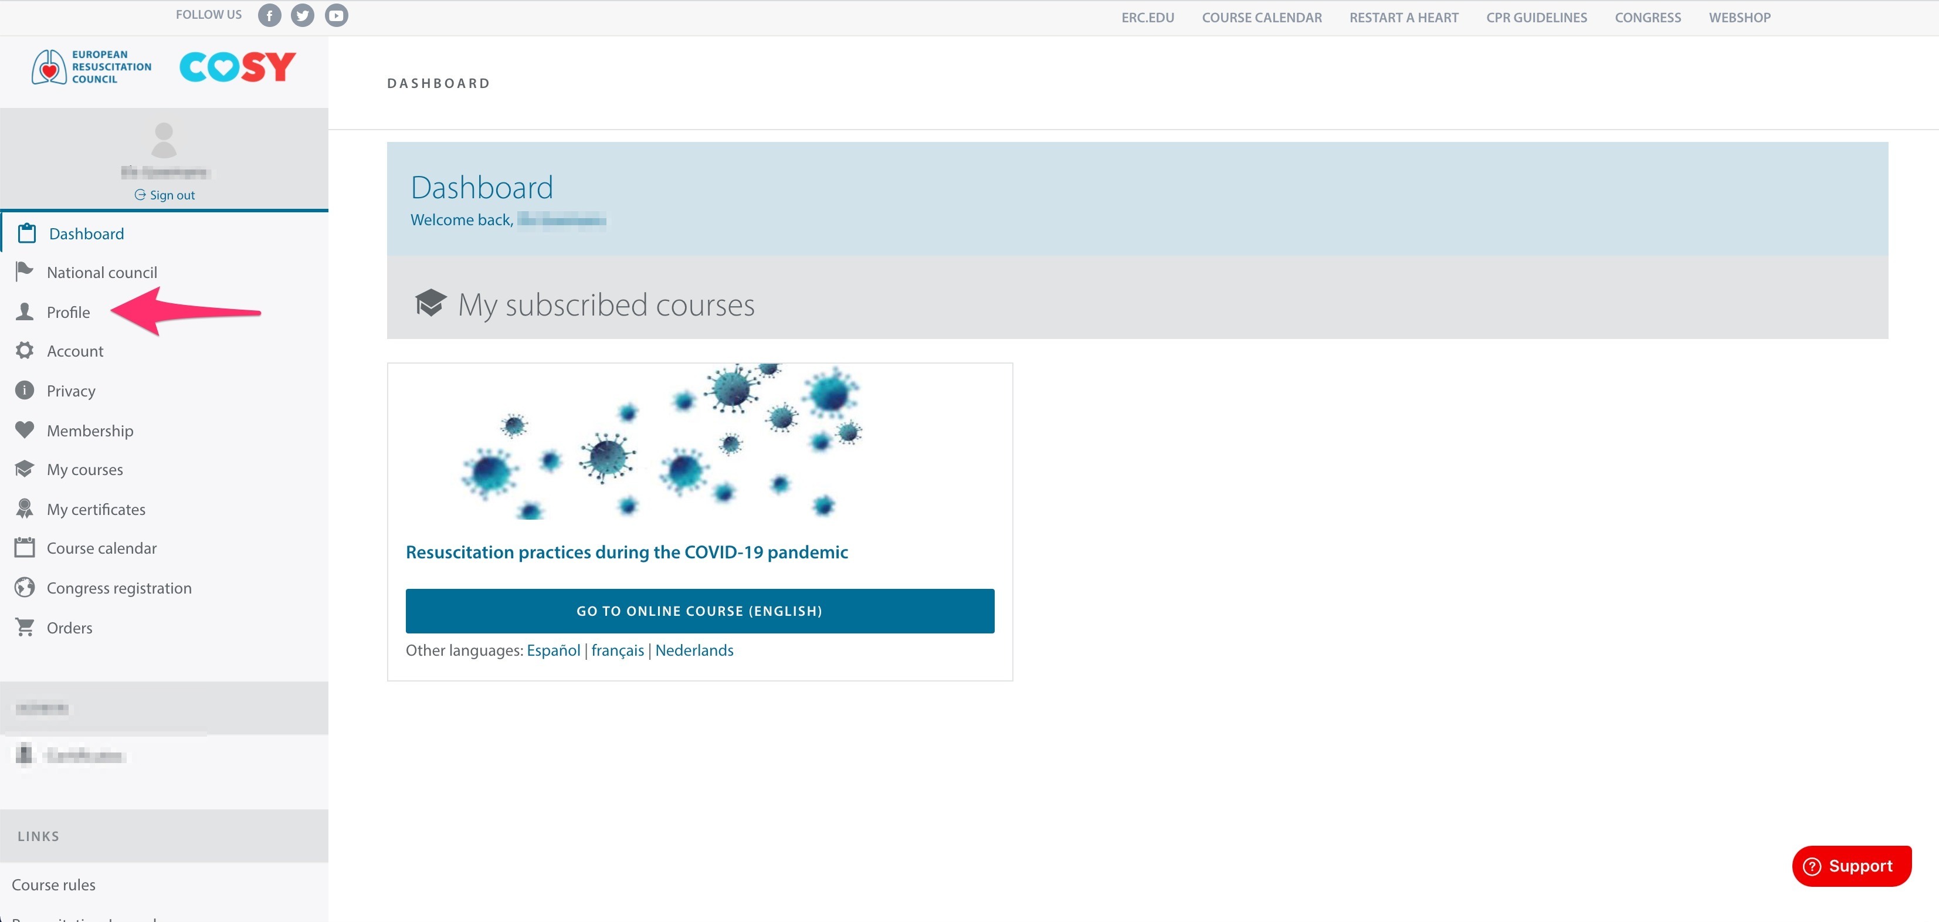Screen dimensions: 1939x922
Task: Click the Course calendar icon in sidebar
Action: click(x=25, y=547)
